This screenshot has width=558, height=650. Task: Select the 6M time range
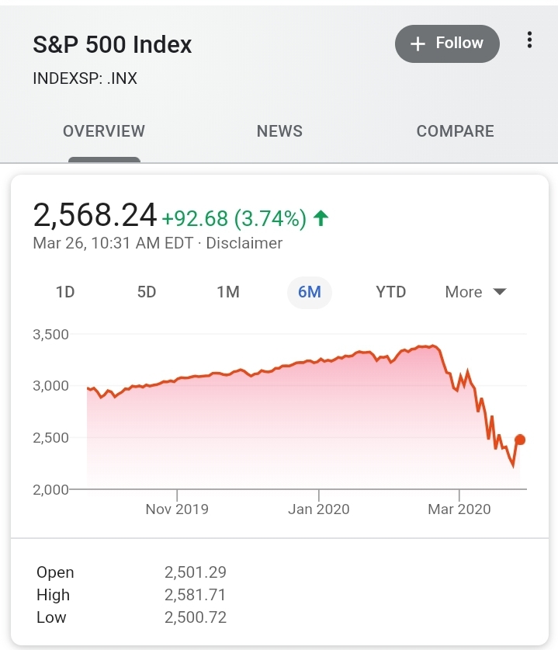tap(310, 292)
